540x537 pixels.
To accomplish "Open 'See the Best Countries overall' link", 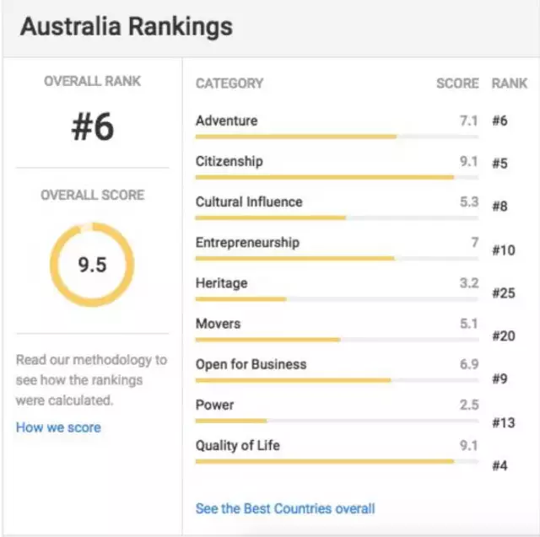I will (x=285, y=508).
